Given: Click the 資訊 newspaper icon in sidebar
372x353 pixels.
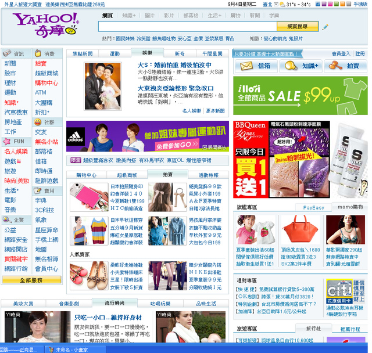Looking at the screenshot, I should tap(7, 53).
